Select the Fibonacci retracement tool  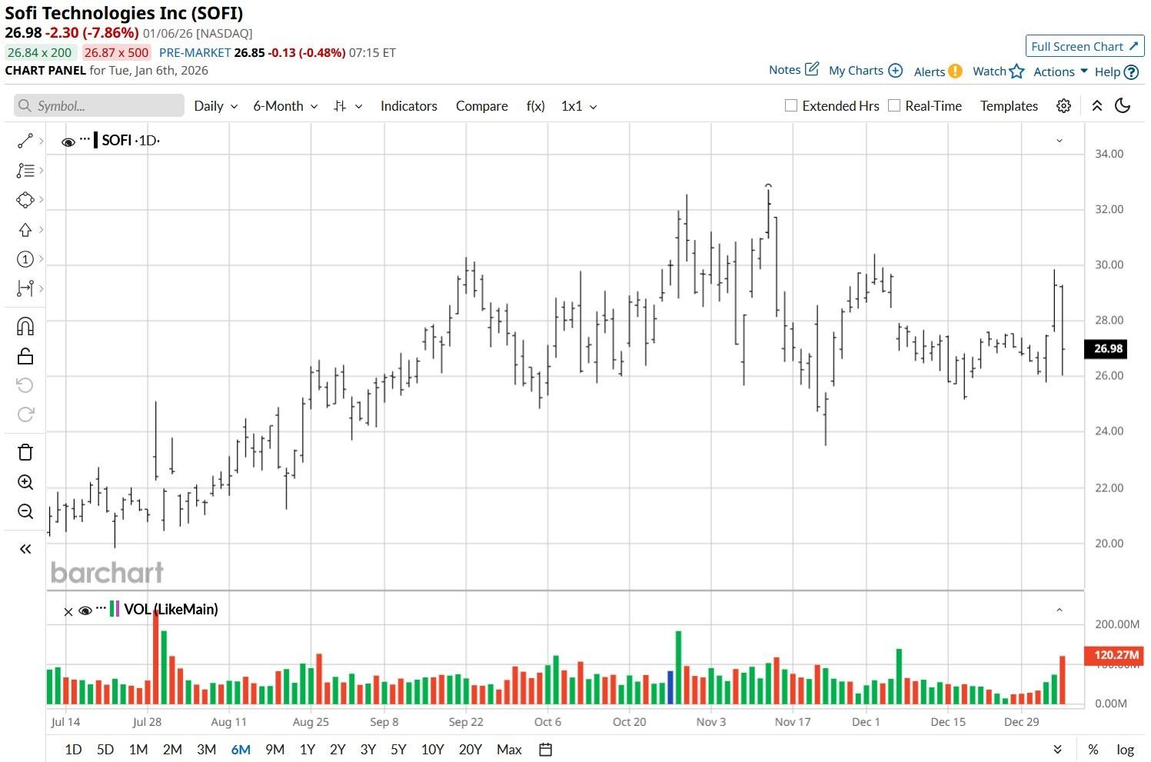coord(25,171)
